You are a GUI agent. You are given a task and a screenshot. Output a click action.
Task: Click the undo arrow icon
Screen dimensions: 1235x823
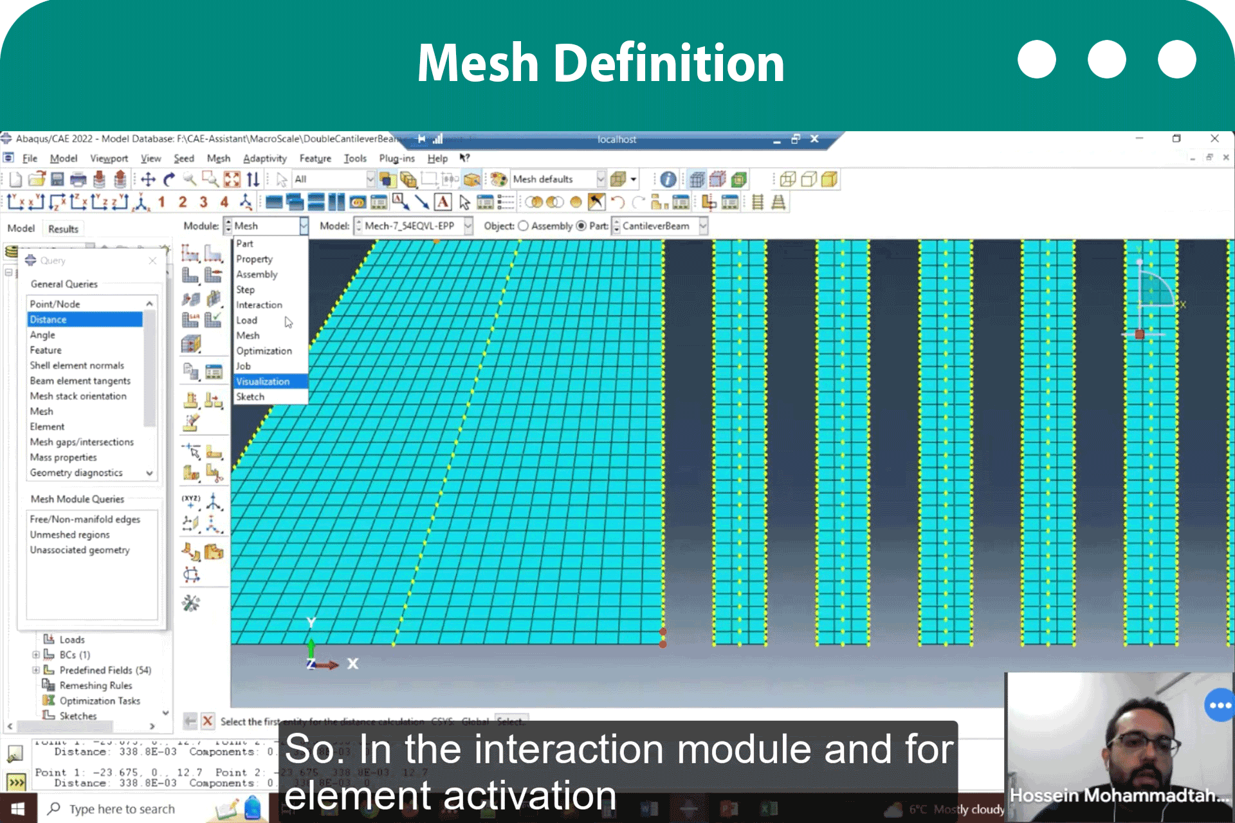tap(617, 203)
